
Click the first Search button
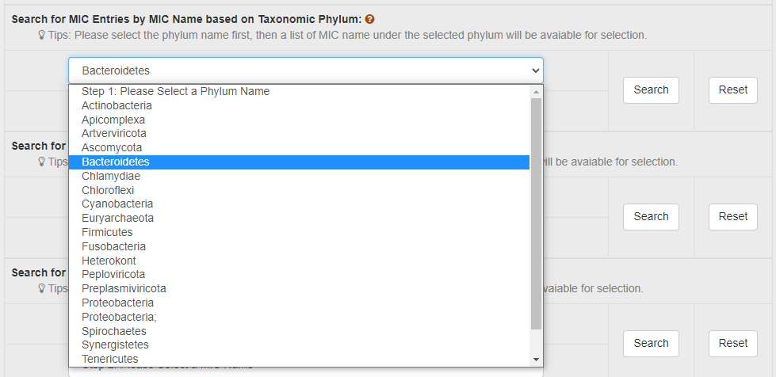pos(651,90)
